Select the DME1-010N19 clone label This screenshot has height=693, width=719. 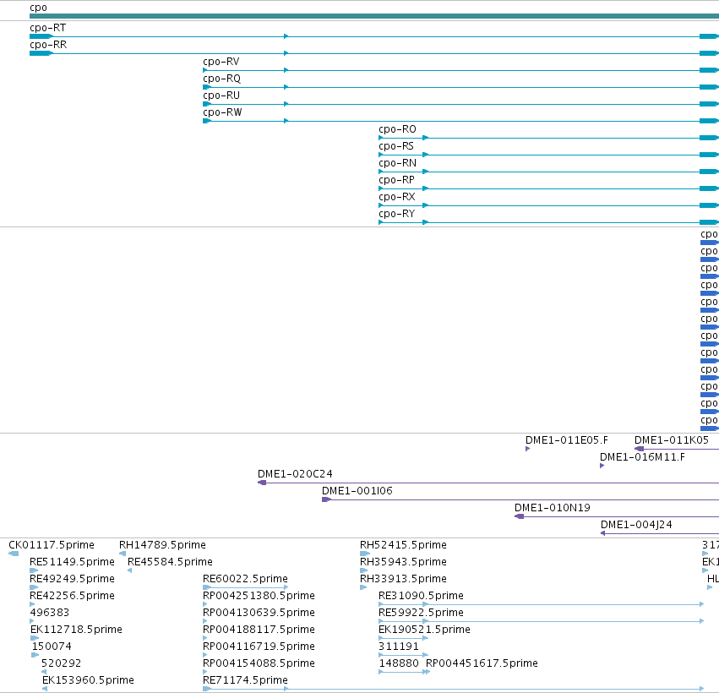click(553, 508)
